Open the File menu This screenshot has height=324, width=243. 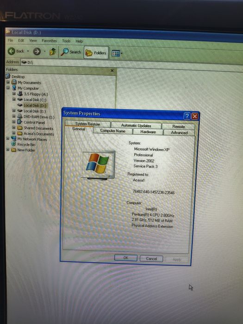10,40
